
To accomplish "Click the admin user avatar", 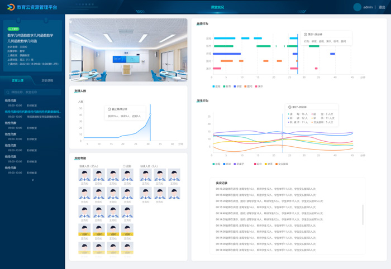I will [357, 7].
